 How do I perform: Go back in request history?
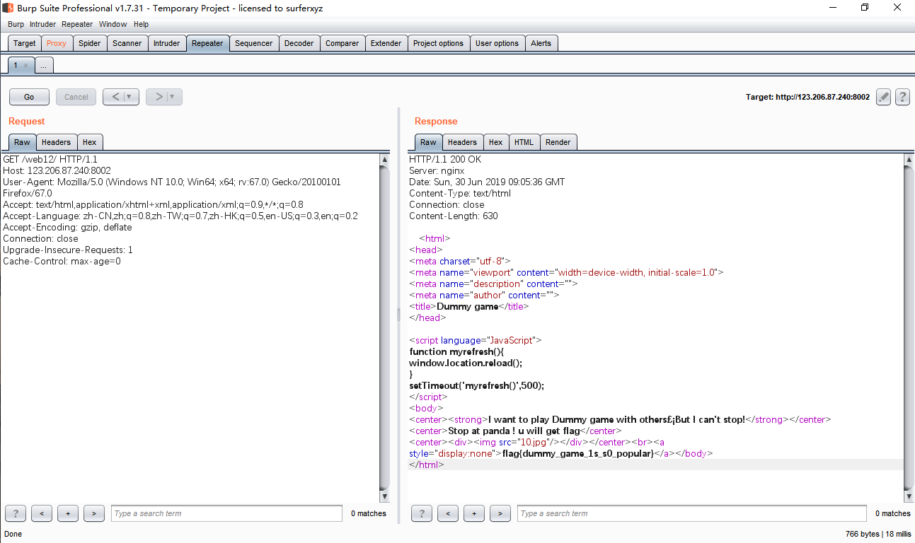116,97
